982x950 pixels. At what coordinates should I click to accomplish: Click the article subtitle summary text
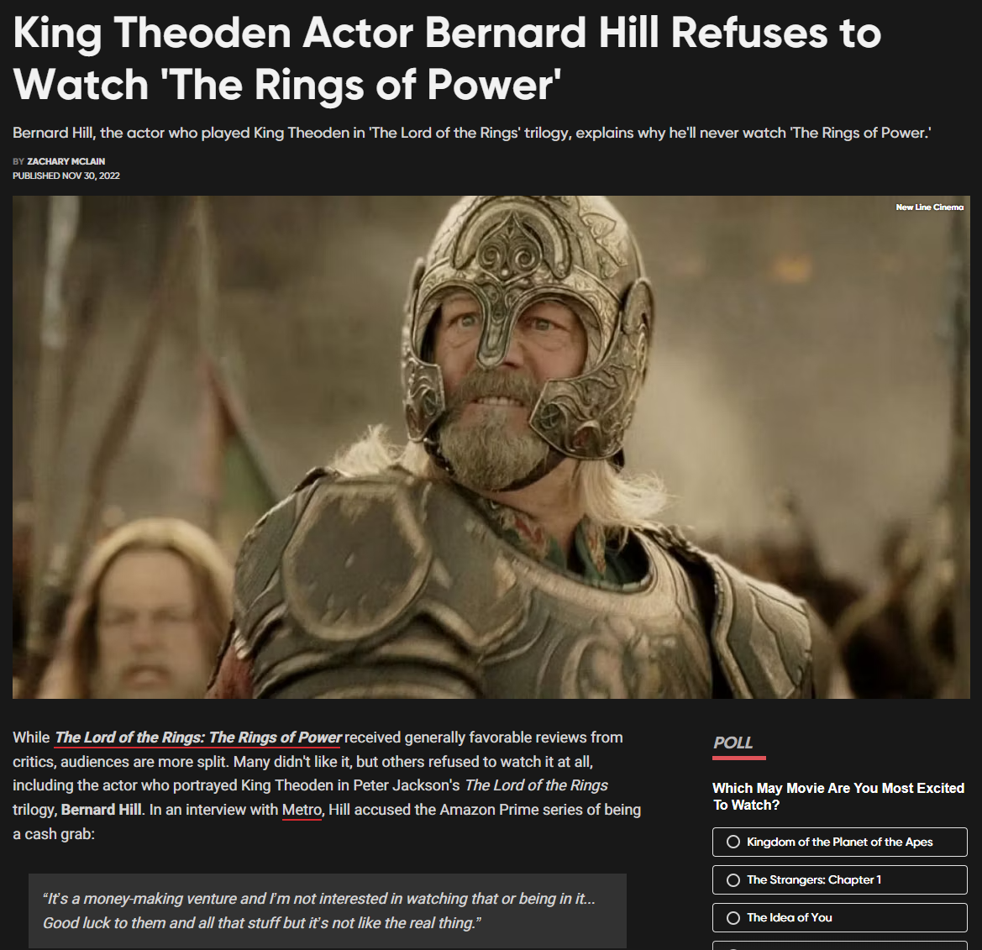(x=471, y=133)
